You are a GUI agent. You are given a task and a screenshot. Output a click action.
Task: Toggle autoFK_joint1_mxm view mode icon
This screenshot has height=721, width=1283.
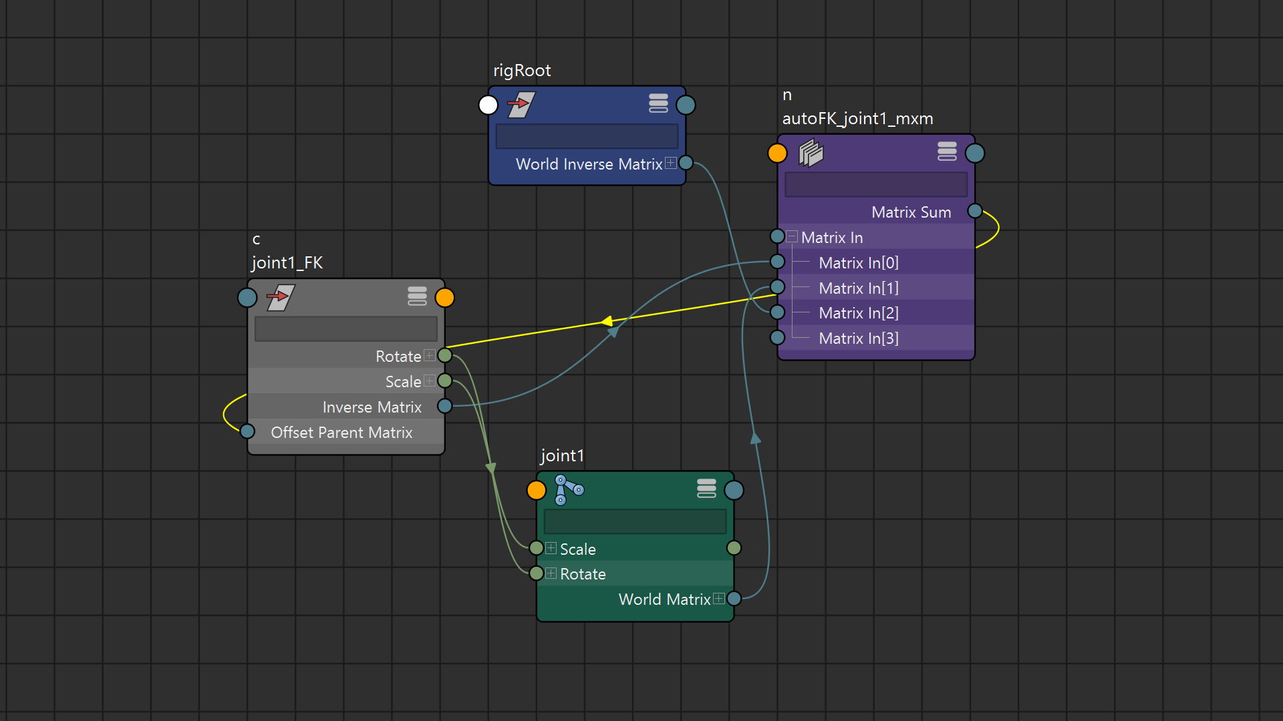[947, 152]
